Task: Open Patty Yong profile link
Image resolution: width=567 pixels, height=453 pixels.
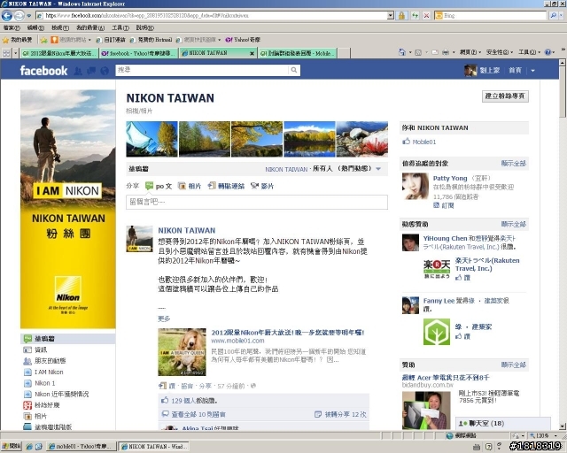Action: (x=450, y=178)
